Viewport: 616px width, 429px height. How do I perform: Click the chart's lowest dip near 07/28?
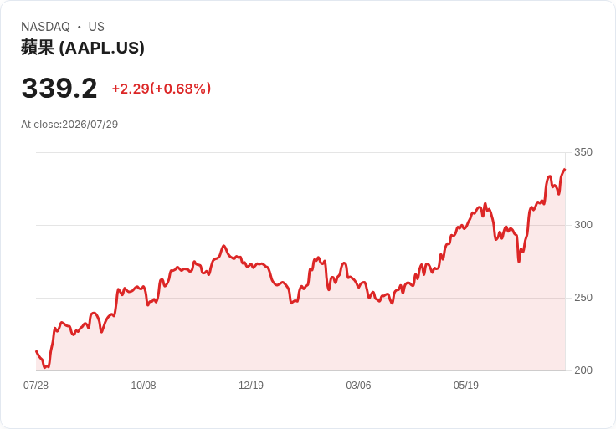tap(45, 367)
